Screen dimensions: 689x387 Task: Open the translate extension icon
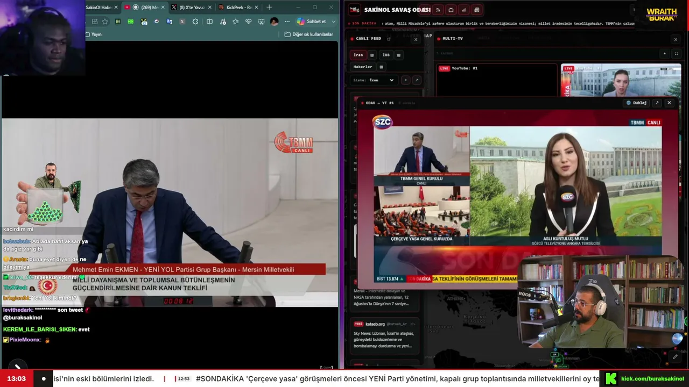tap(170, 21)
